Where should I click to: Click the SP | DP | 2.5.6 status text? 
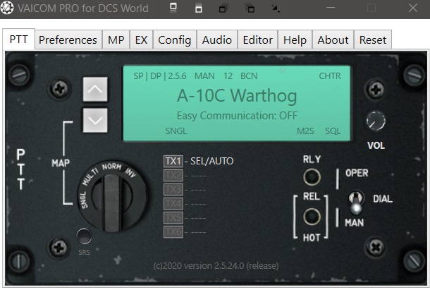click(160, 76)
